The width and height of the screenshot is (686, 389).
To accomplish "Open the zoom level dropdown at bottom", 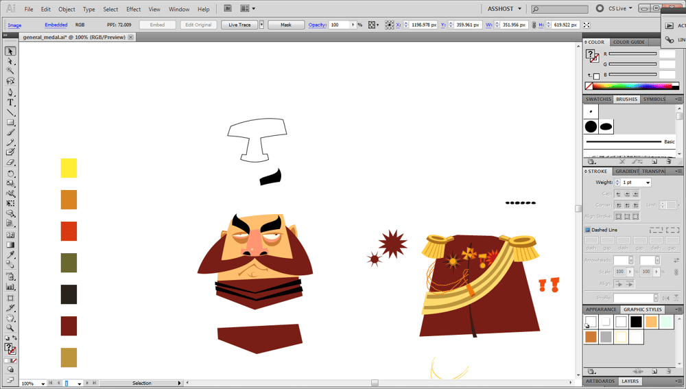I will tap(43, 384).
